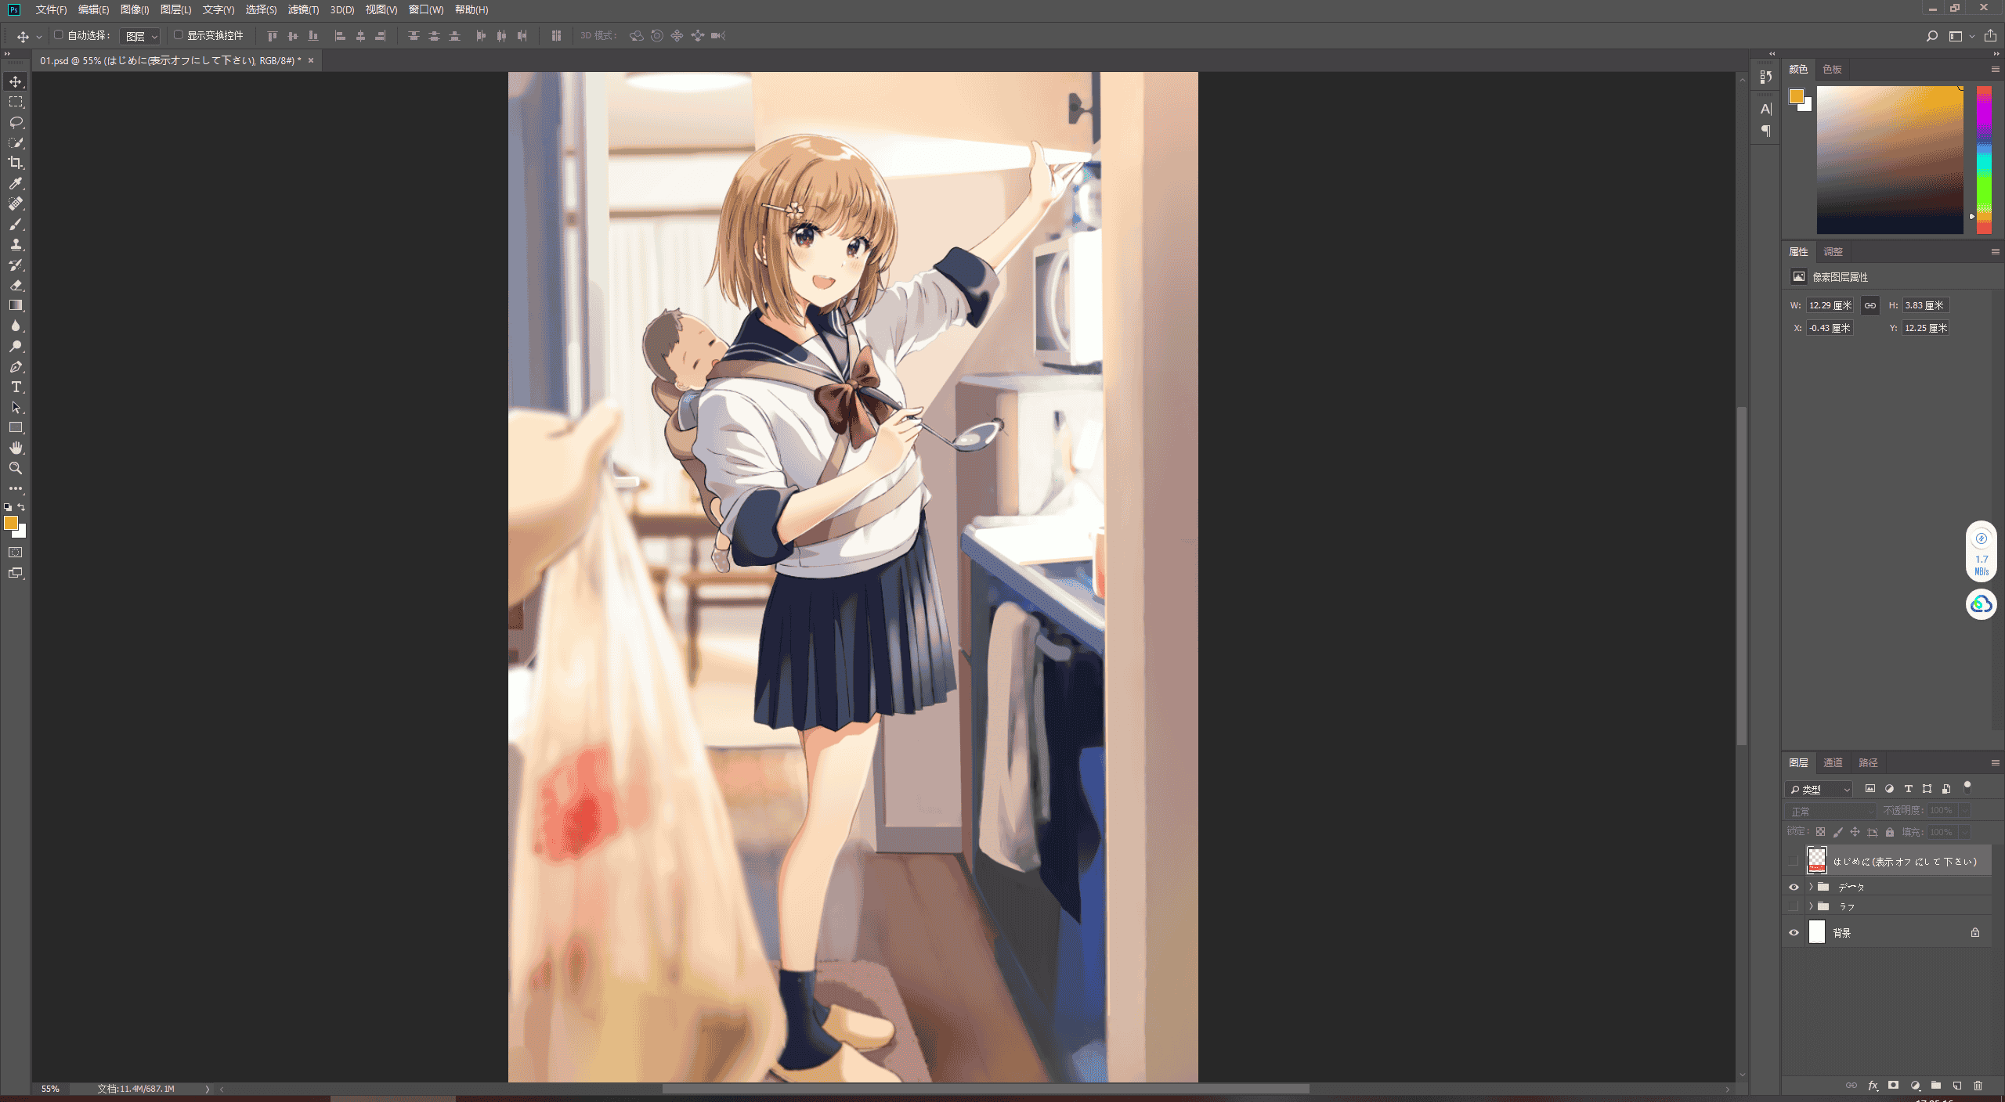
Task: Click the delete layer trash icon
Action: (x=1978, y=1086)
